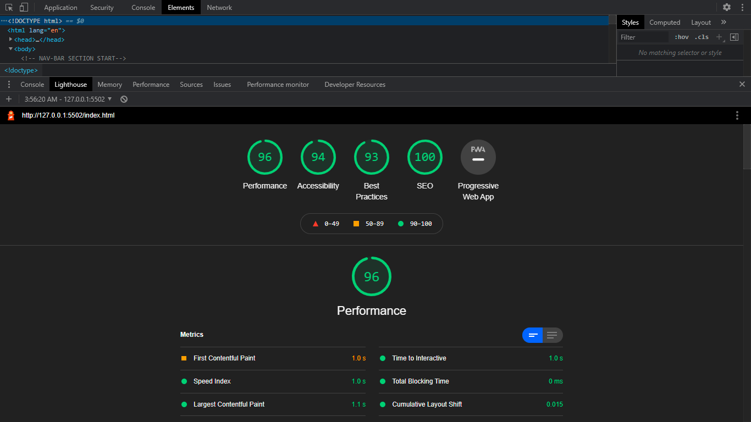Click the Elements tree scrollbar
The width and height of the screenshot is (751, 422).
[x=612, y=20]
